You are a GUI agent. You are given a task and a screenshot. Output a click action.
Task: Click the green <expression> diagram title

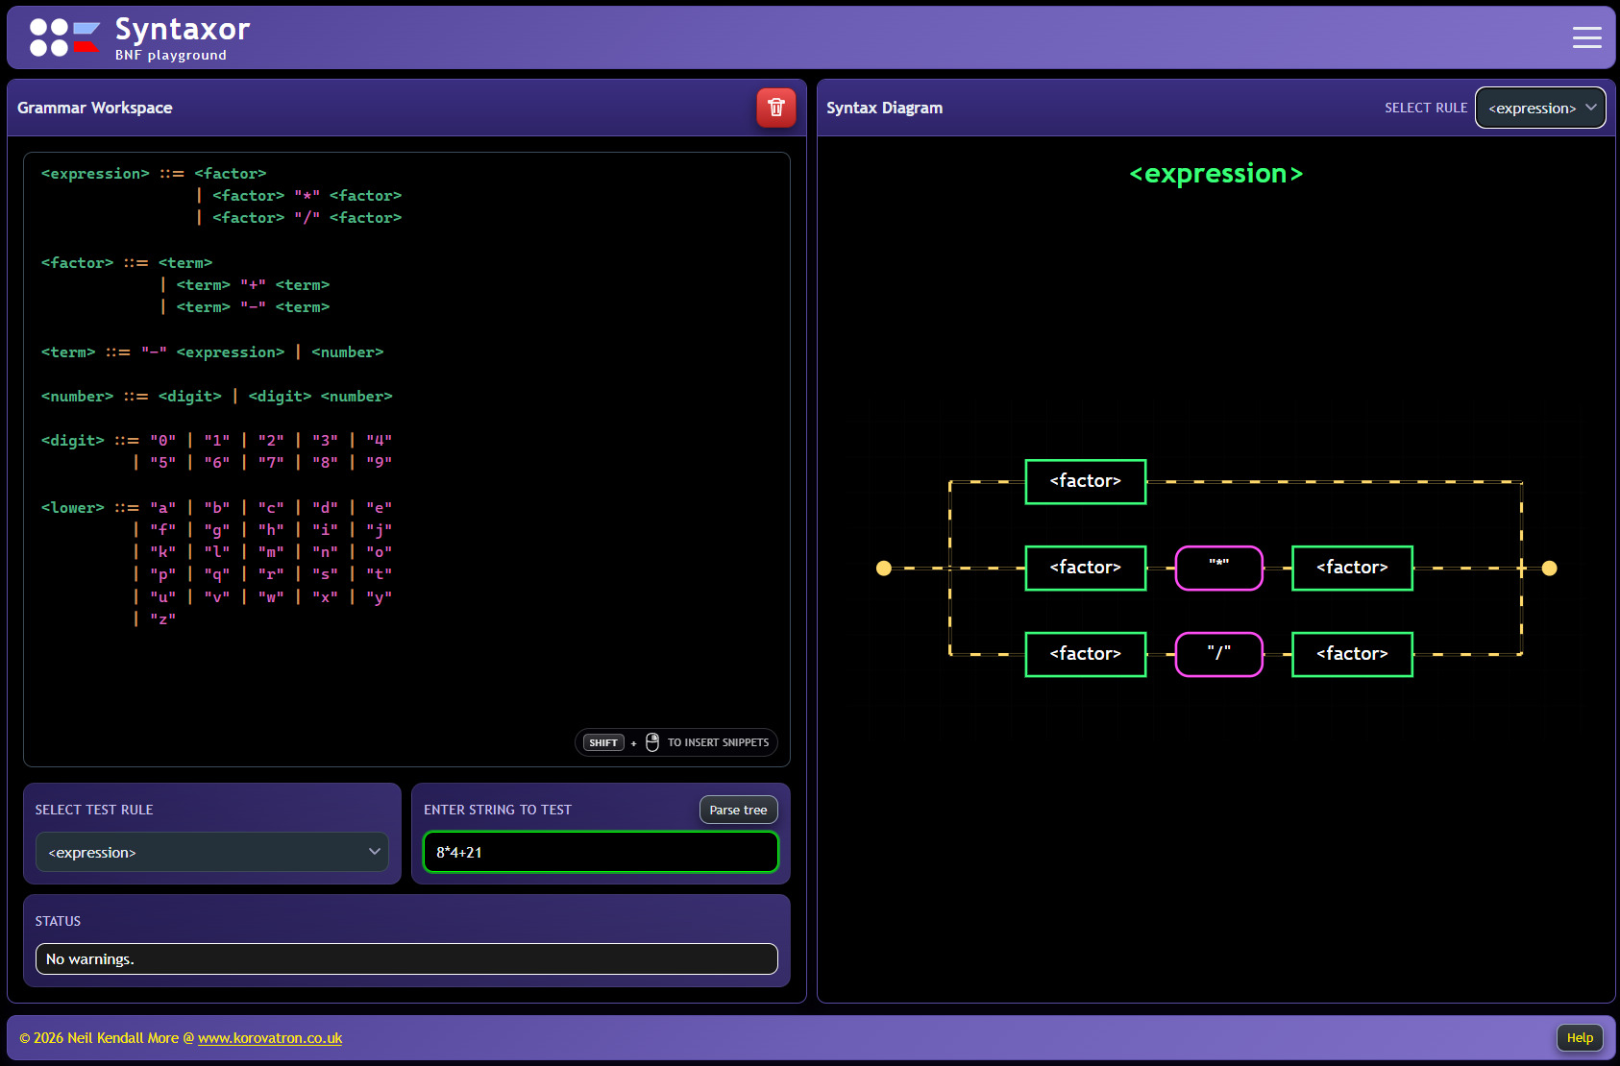1215,174
